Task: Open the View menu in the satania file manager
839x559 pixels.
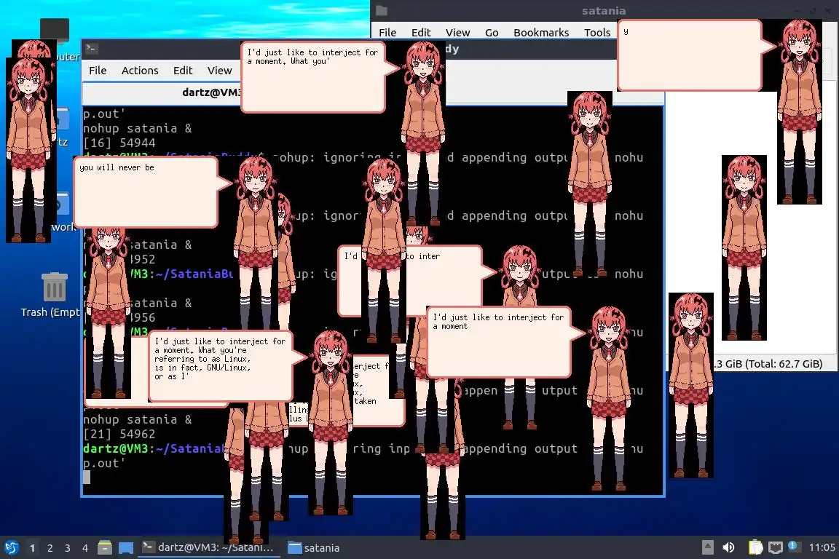Action: [x=457, y=33]
